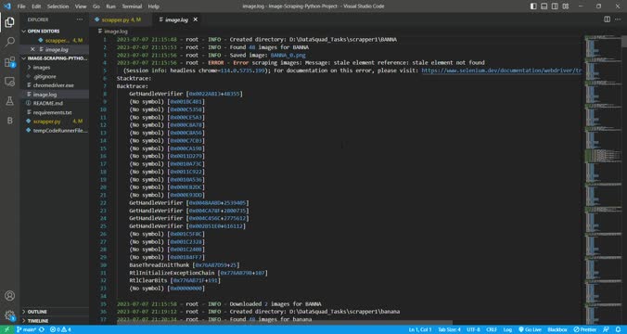
Task: Click the VS Code logo icon
Action: (6, 6)
